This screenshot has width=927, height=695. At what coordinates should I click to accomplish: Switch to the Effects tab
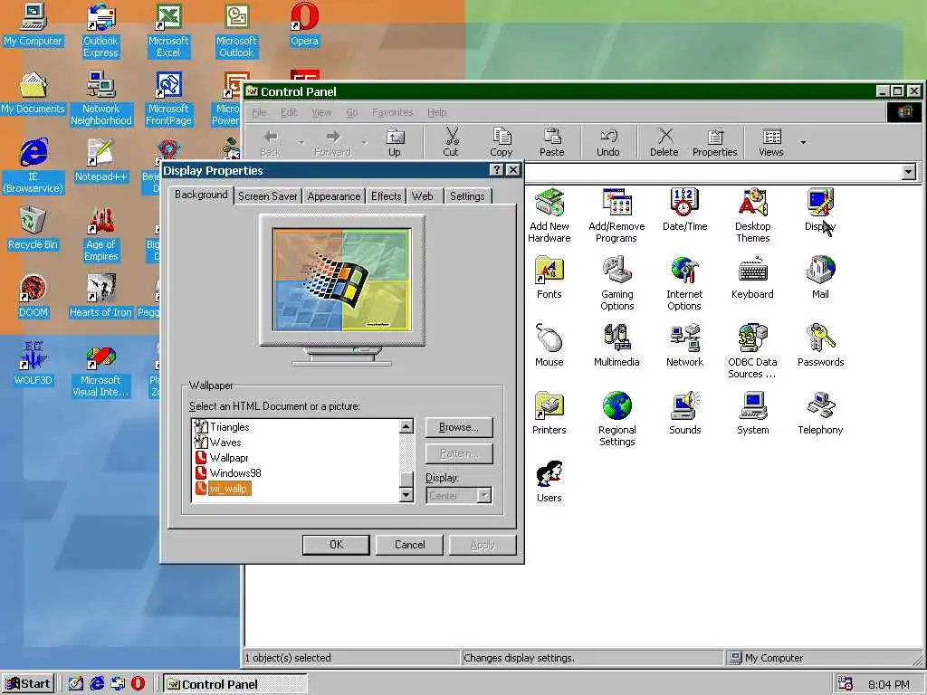pyautogui.click(x=386, y=196)
